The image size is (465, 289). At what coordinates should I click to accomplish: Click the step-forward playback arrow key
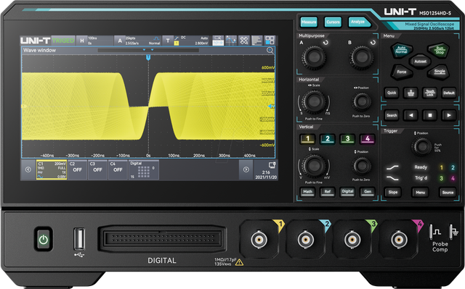click(x=449, y=116)
